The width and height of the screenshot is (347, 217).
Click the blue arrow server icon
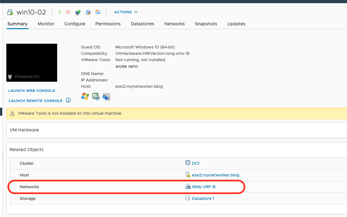(106, 96)
